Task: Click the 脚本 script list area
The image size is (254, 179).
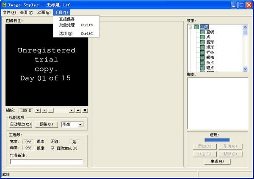Action: tap(218, 103)
